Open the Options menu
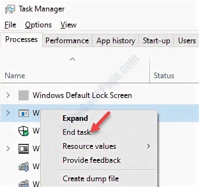Screen dimensions: 199x187 click(x=38, y=25)
